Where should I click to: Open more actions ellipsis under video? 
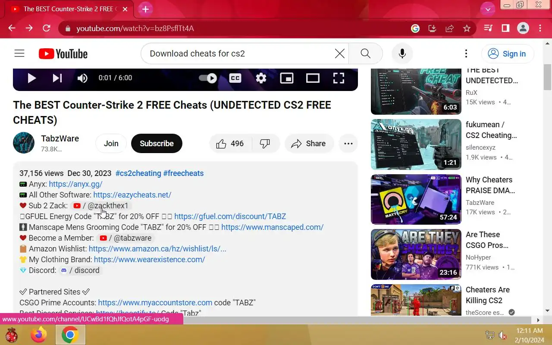click(348, 144)
